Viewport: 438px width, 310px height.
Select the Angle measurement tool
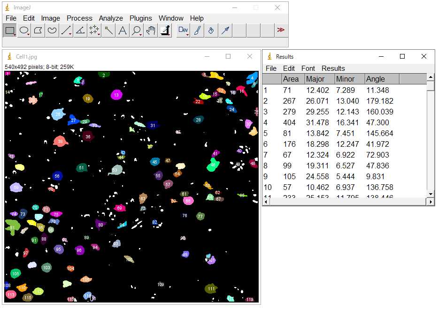pos(80,30)
